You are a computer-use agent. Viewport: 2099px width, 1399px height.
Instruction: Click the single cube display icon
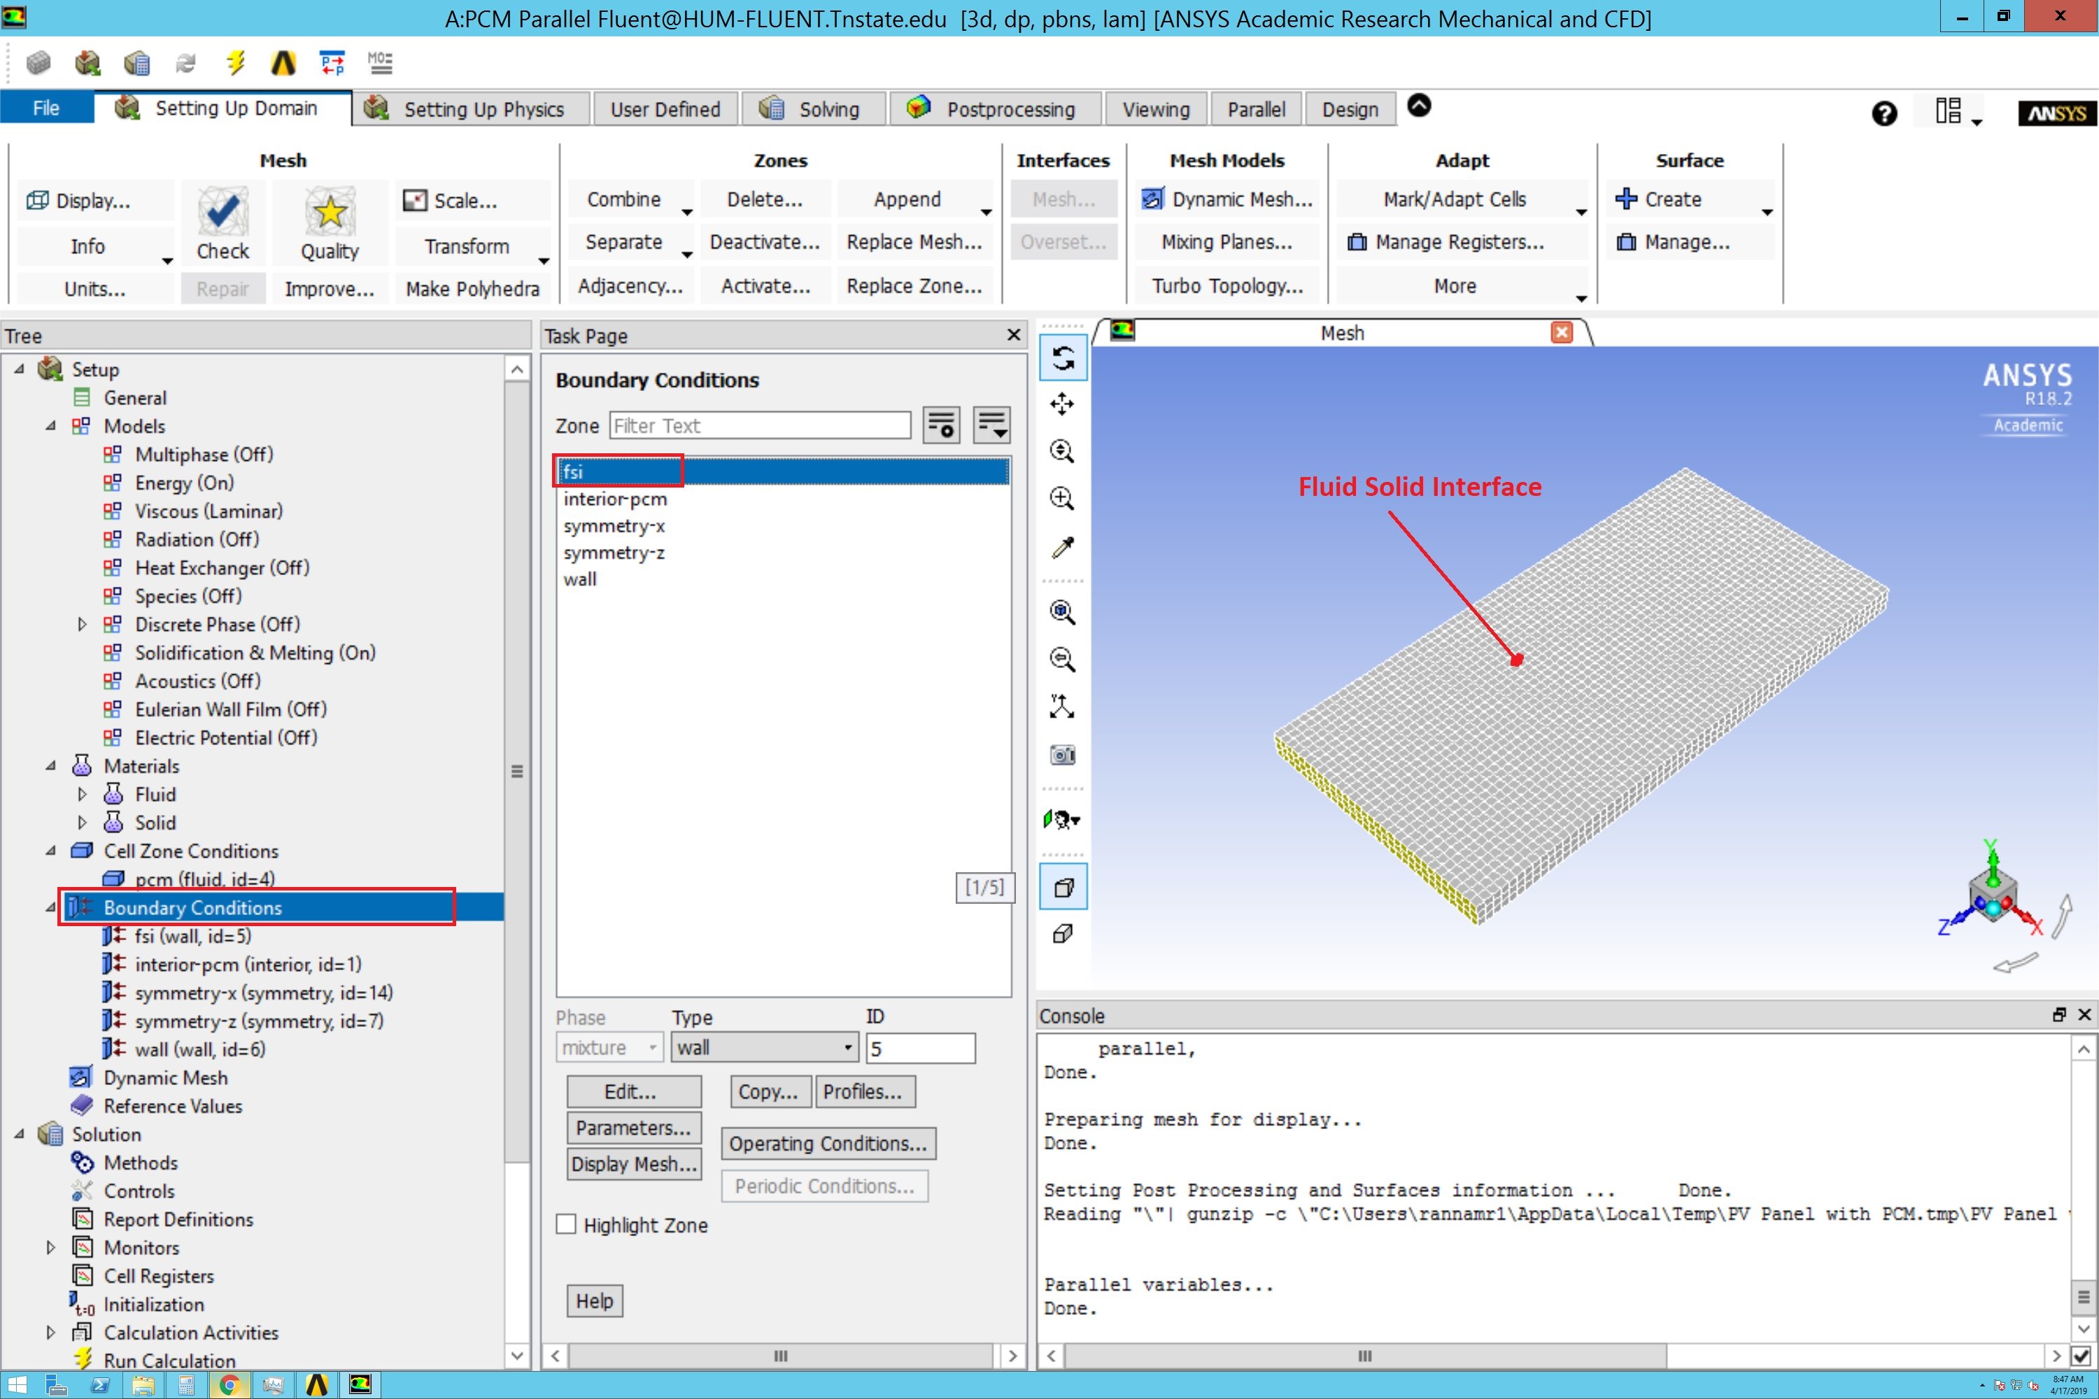coord(1063,888)
